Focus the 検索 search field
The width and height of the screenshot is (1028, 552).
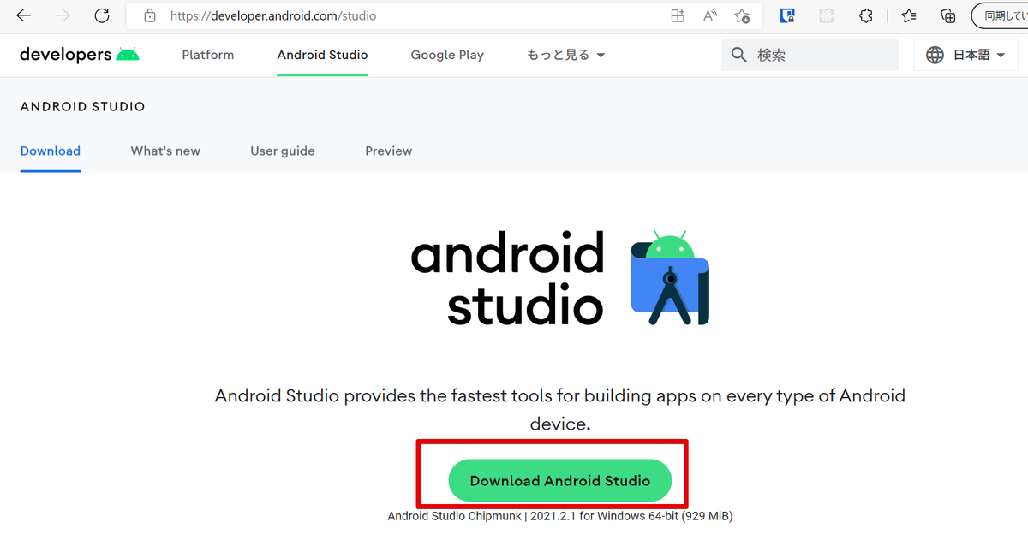810,55
